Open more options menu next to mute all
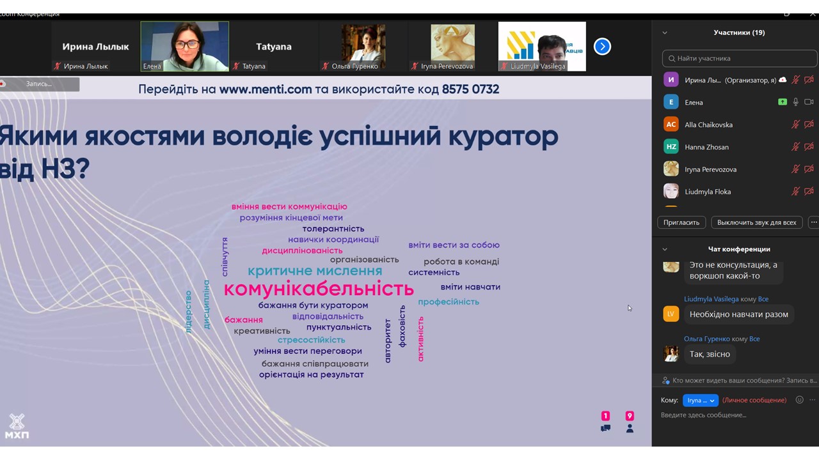Screen dimensions: 819x460 pyautogui.click(x=813, y=222)
